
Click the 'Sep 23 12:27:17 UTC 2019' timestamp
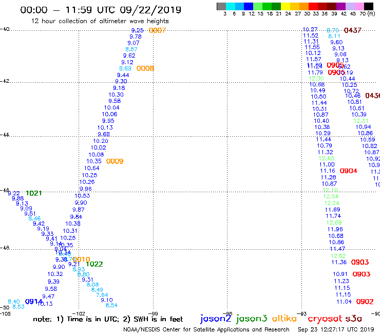[336, 329]
